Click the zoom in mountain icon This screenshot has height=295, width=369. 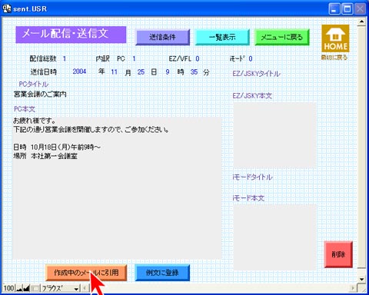click(26, 288)
